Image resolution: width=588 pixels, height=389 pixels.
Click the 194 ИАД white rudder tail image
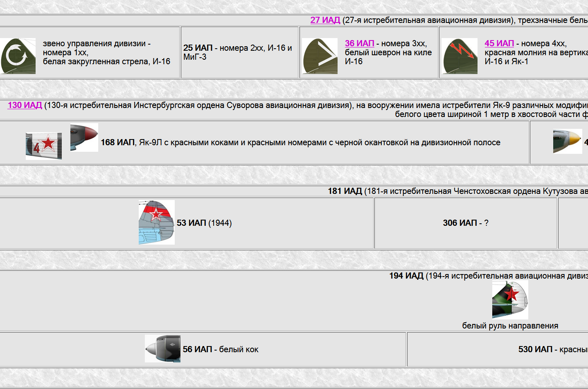point(510,300)
